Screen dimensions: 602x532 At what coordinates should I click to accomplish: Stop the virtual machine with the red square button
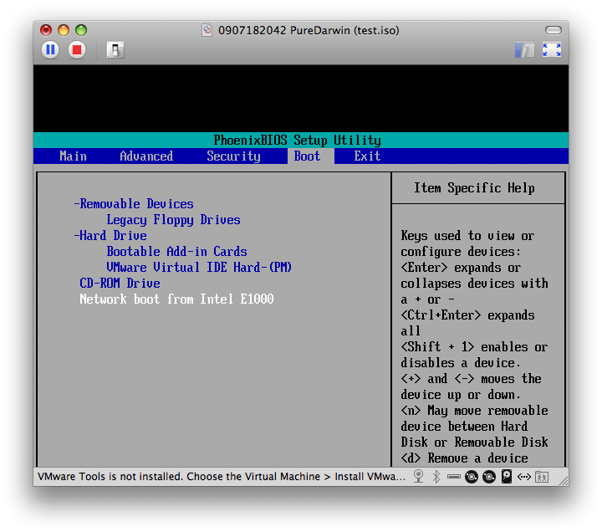tap(77, 50)
